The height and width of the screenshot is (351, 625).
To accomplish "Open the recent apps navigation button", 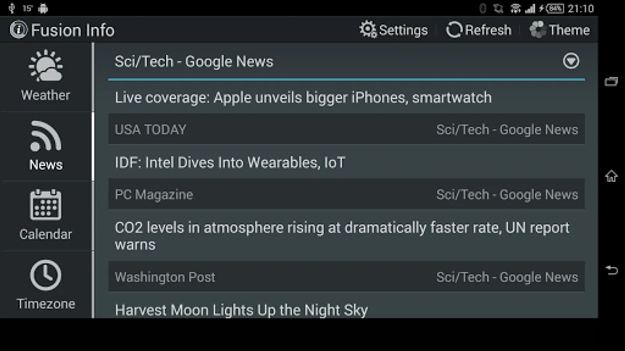I will point(611,81).
